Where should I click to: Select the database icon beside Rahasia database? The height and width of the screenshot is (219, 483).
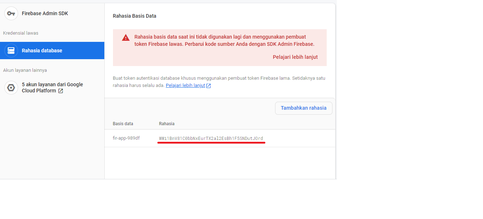click(x=11, y=51)
